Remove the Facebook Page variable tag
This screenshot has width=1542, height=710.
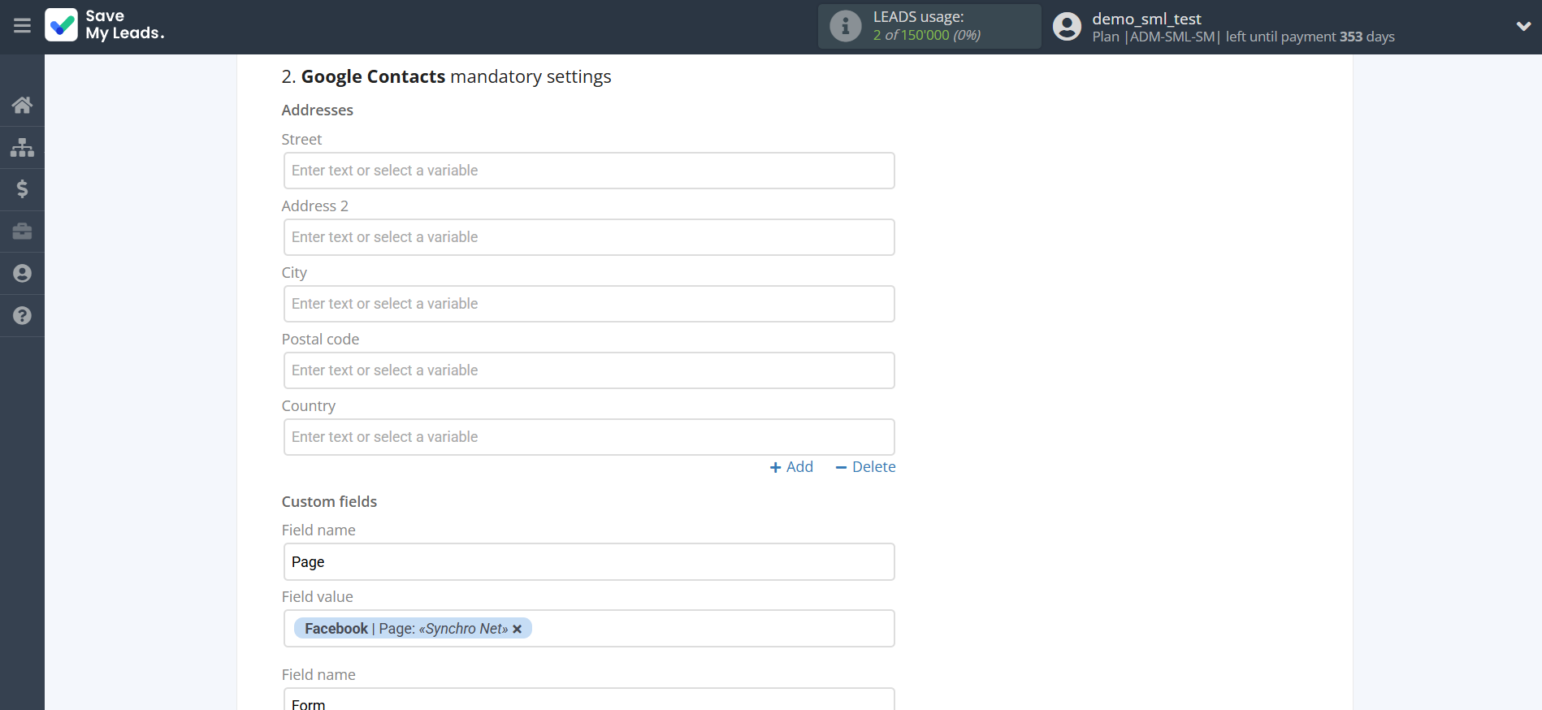[x=518, y=629]
